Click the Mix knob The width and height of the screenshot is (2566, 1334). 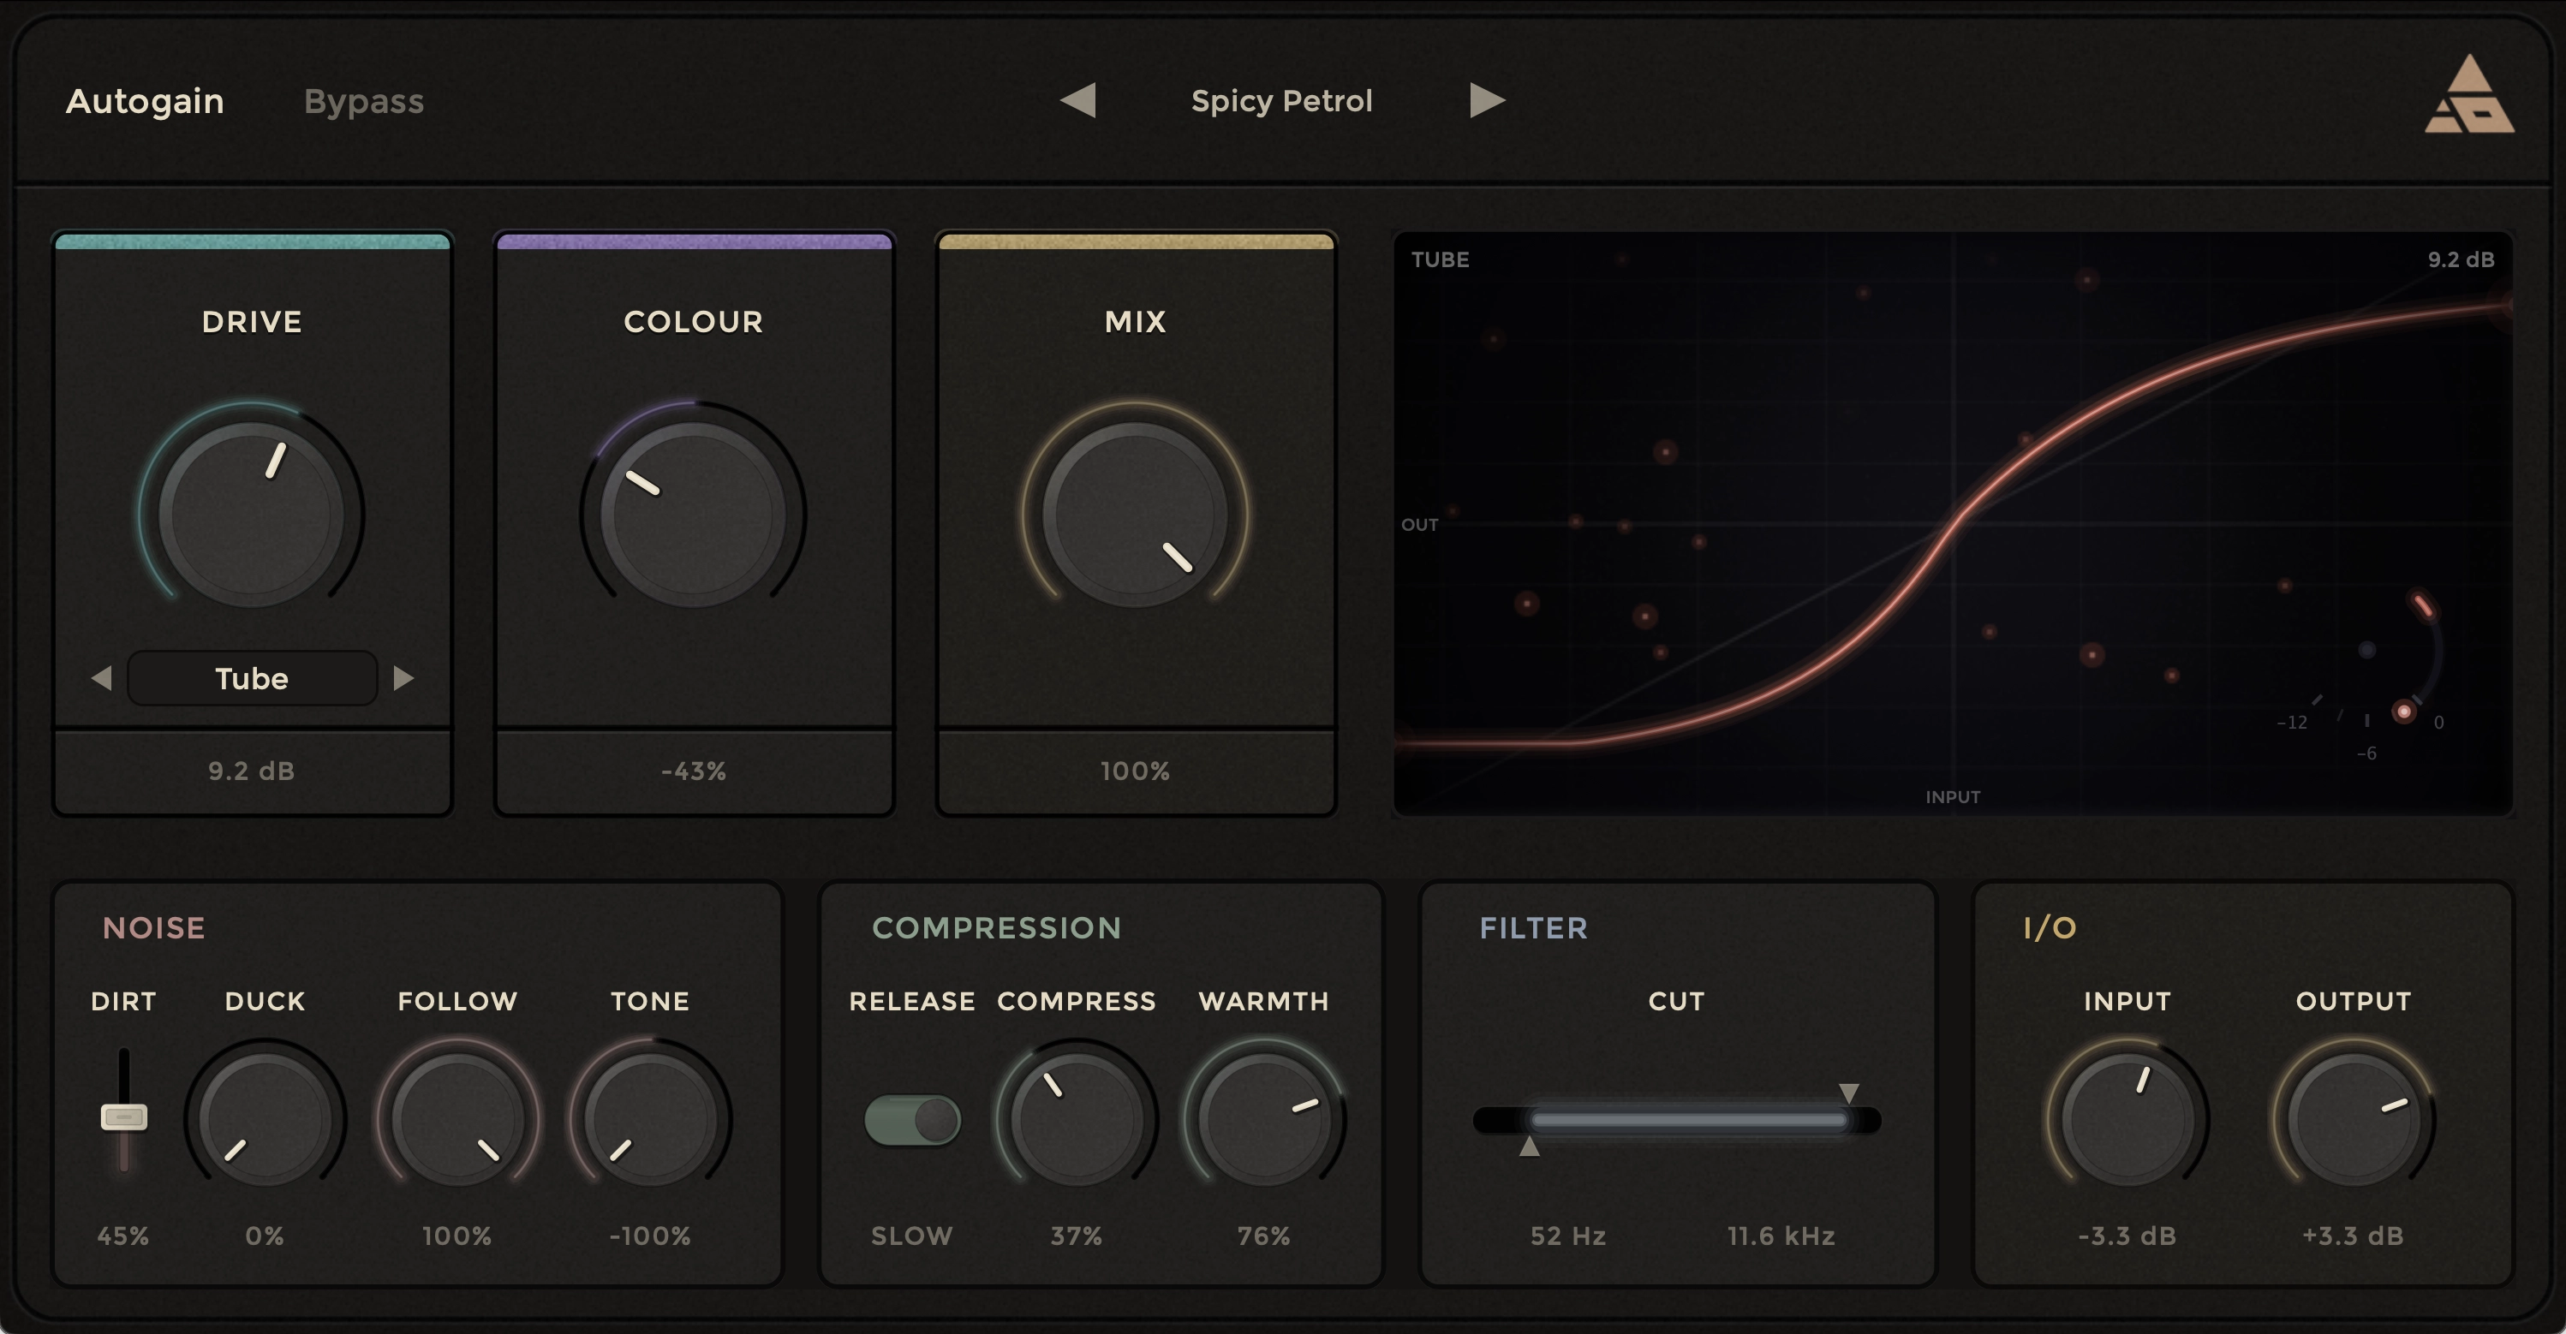coord(1136,514)
